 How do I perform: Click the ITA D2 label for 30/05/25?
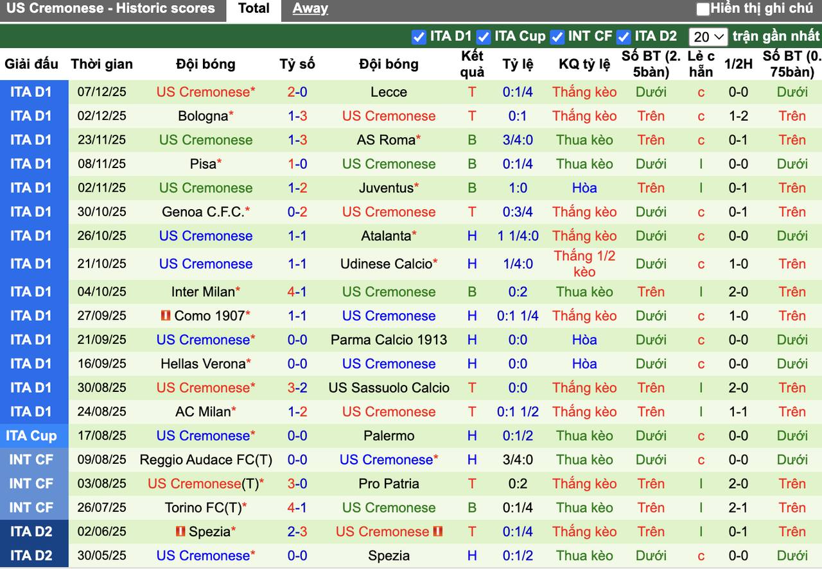31,556
